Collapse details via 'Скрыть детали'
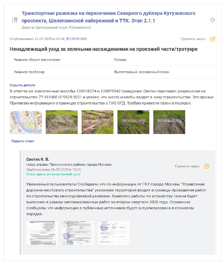Viewport: 224px width, 264px height. point(22,85)
